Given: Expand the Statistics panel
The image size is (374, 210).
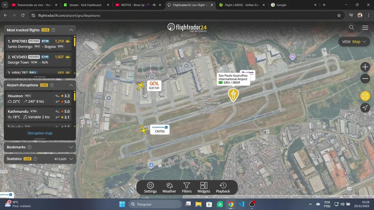Looking at the screenshot, I should (71, 159).
